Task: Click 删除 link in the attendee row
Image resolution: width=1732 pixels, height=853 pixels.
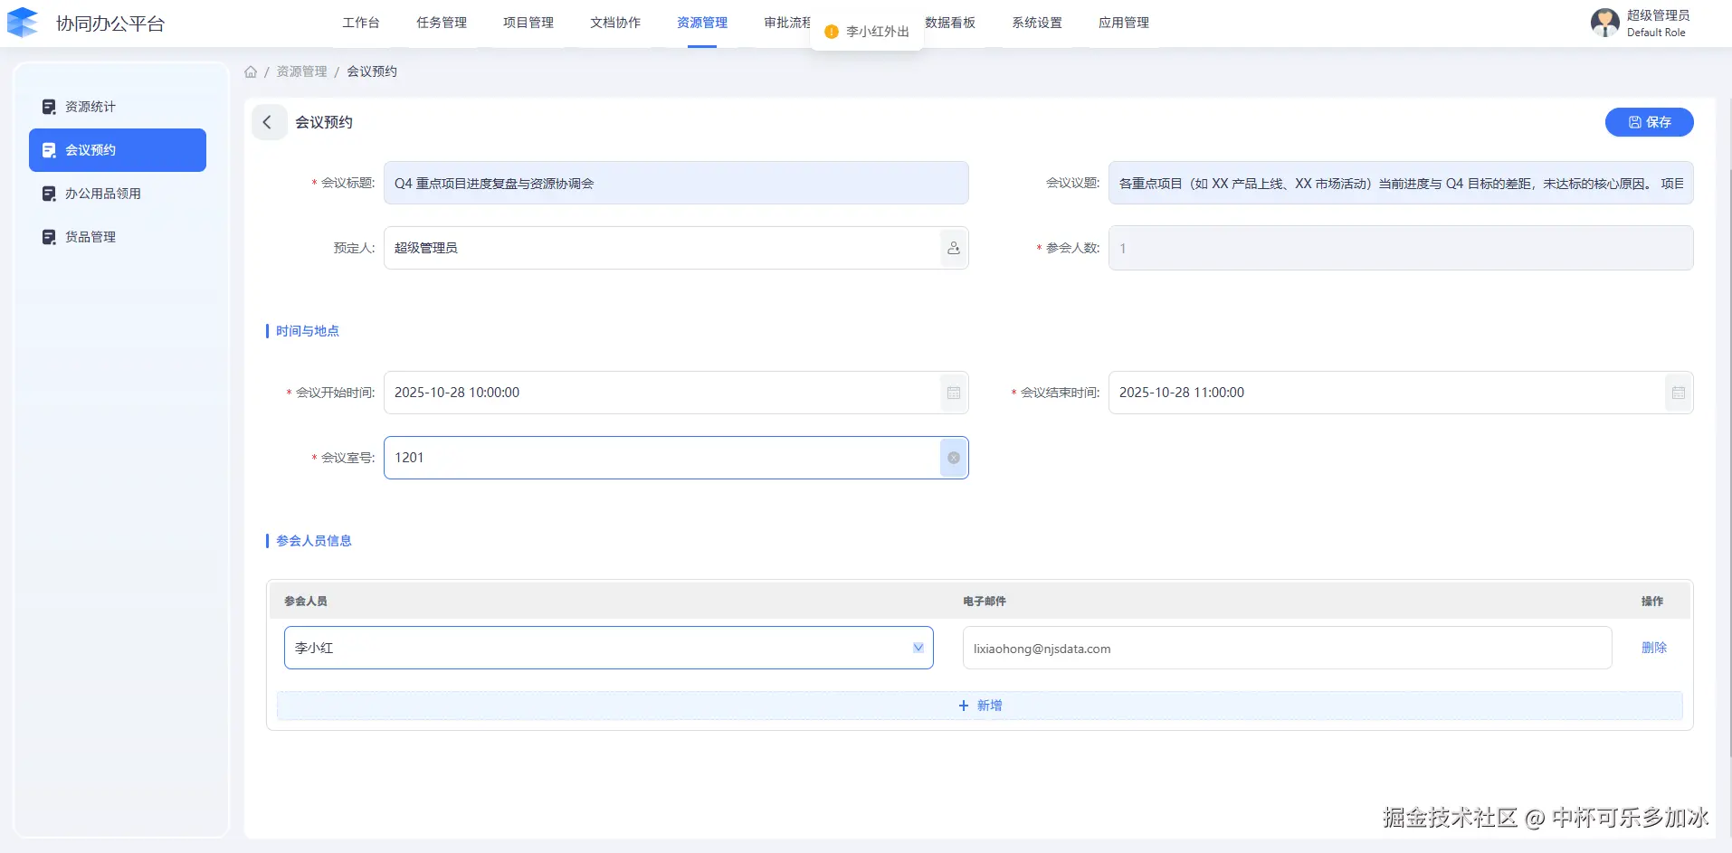Action: point(1653,648)
